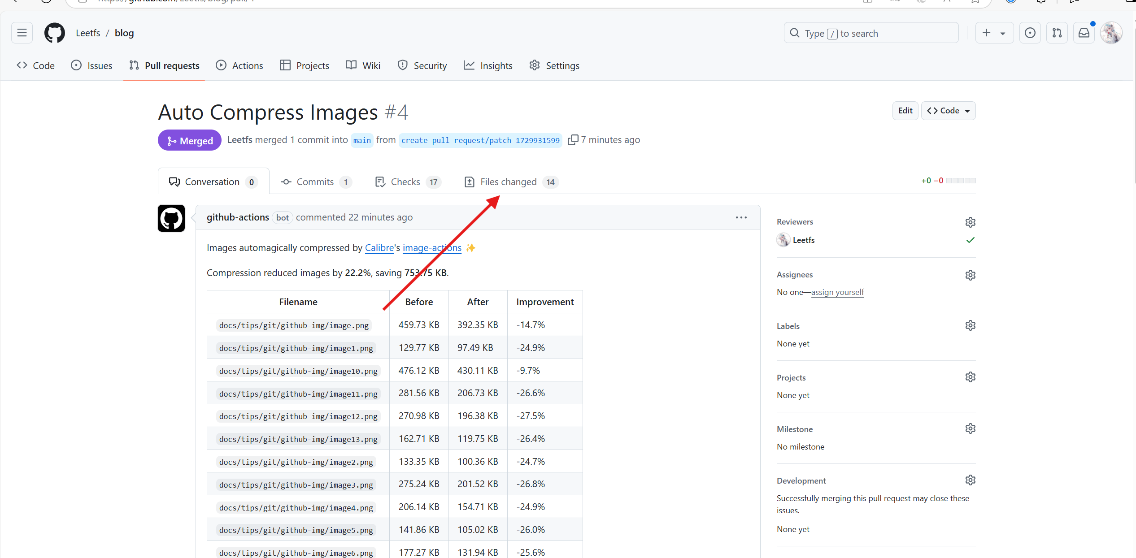1136x558 pixels.
Task: Open the Reviewers gear settings
Action: pos(970,222)
